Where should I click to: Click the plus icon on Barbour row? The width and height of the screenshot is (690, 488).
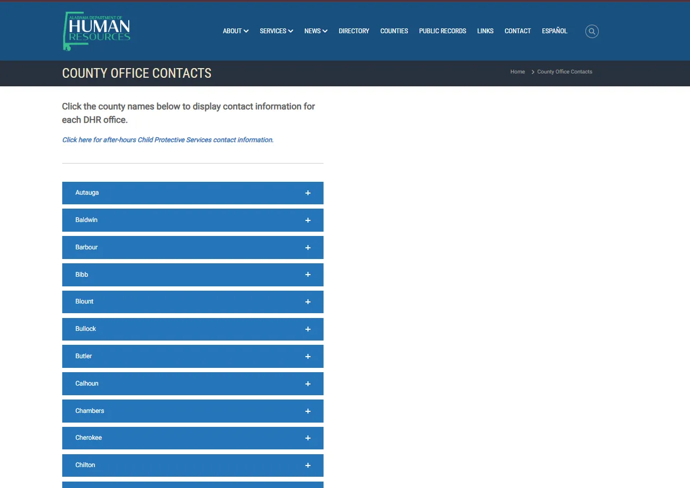(308, 248)
